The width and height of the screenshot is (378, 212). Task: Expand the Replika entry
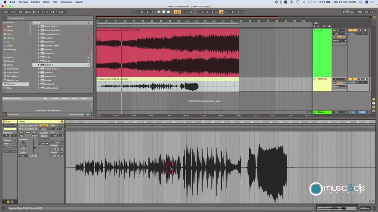click(39, 80)
